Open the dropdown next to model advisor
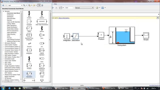Screen dimensions: 160x90 99,8
